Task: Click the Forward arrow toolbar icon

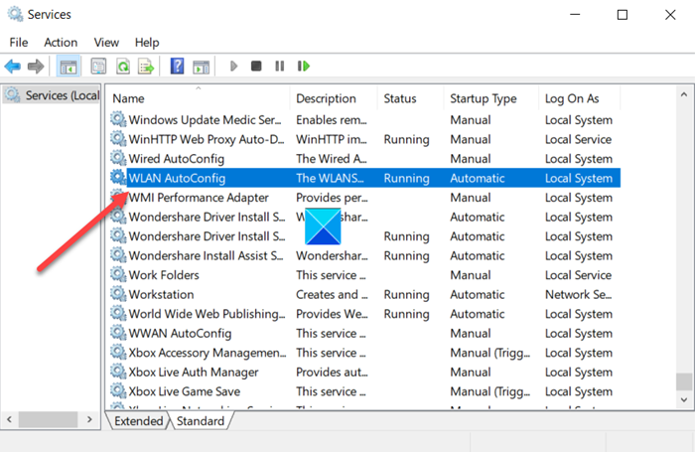Action: 36,67
